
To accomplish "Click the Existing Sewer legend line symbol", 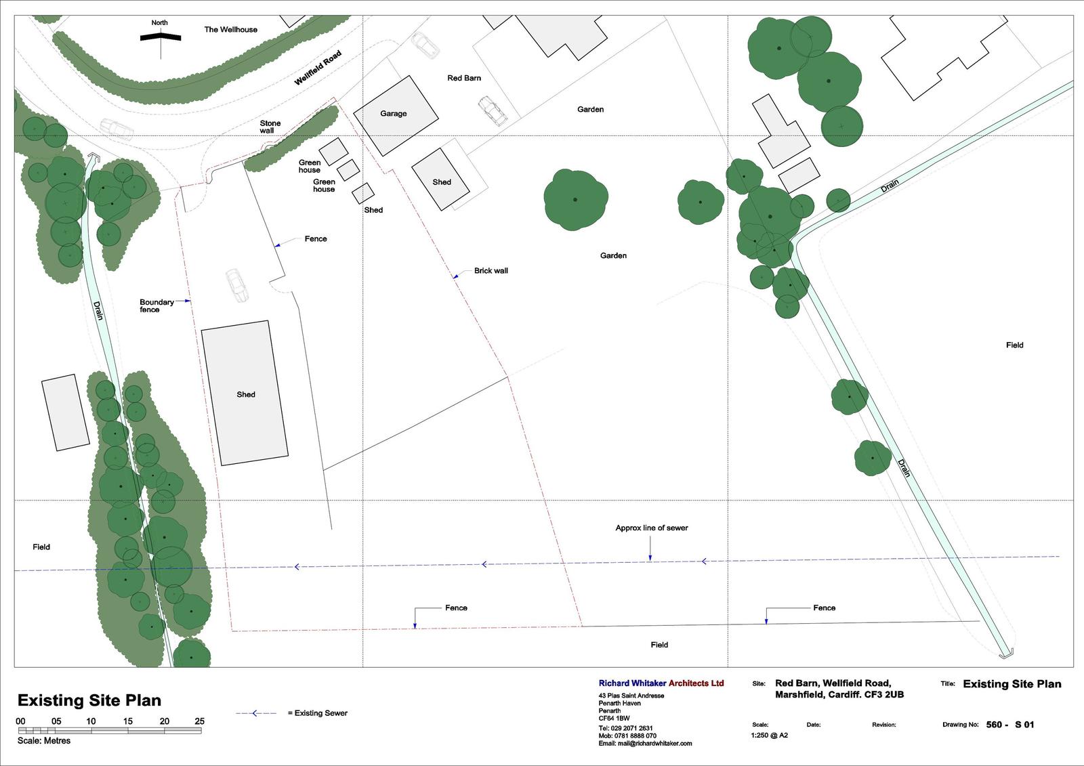I will tap(256, 713).
